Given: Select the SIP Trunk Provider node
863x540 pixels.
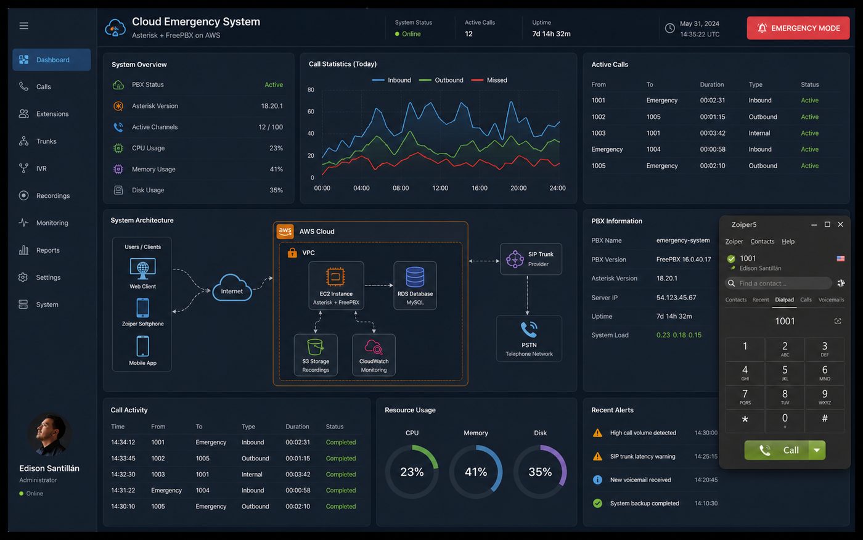Looking at the screenshot, I should (x=531, y=259).
